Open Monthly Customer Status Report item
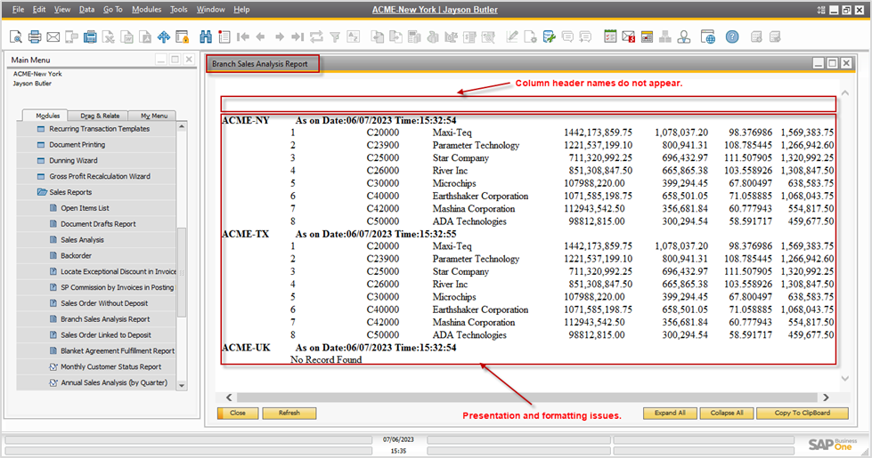Screen dimensions: 872x458 tap(110, 366)
